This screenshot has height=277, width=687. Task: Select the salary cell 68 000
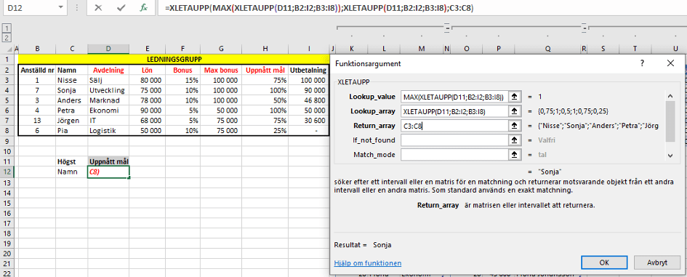147,121
